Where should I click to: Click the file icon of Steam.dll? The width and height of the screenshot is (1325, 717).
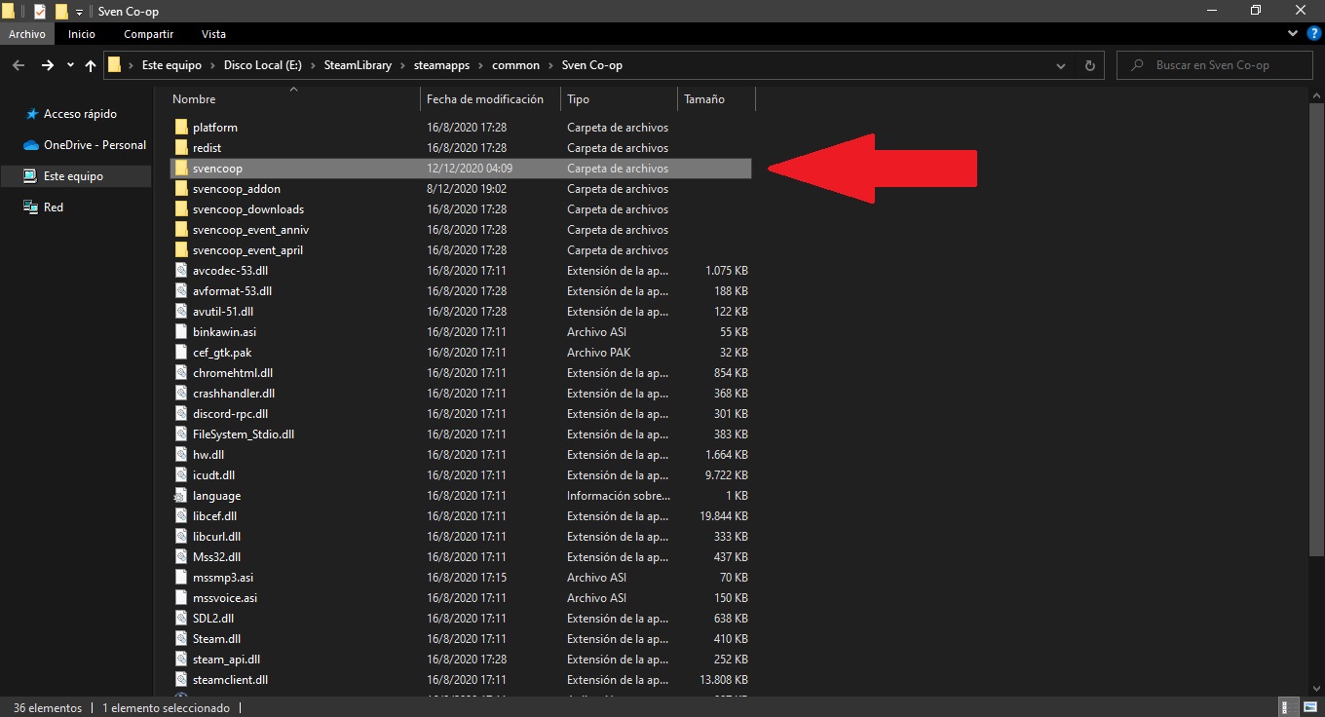click(x=180, y=639)
